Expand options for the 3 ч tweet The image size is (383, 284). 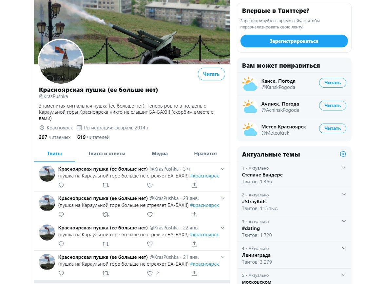[222, 169]
